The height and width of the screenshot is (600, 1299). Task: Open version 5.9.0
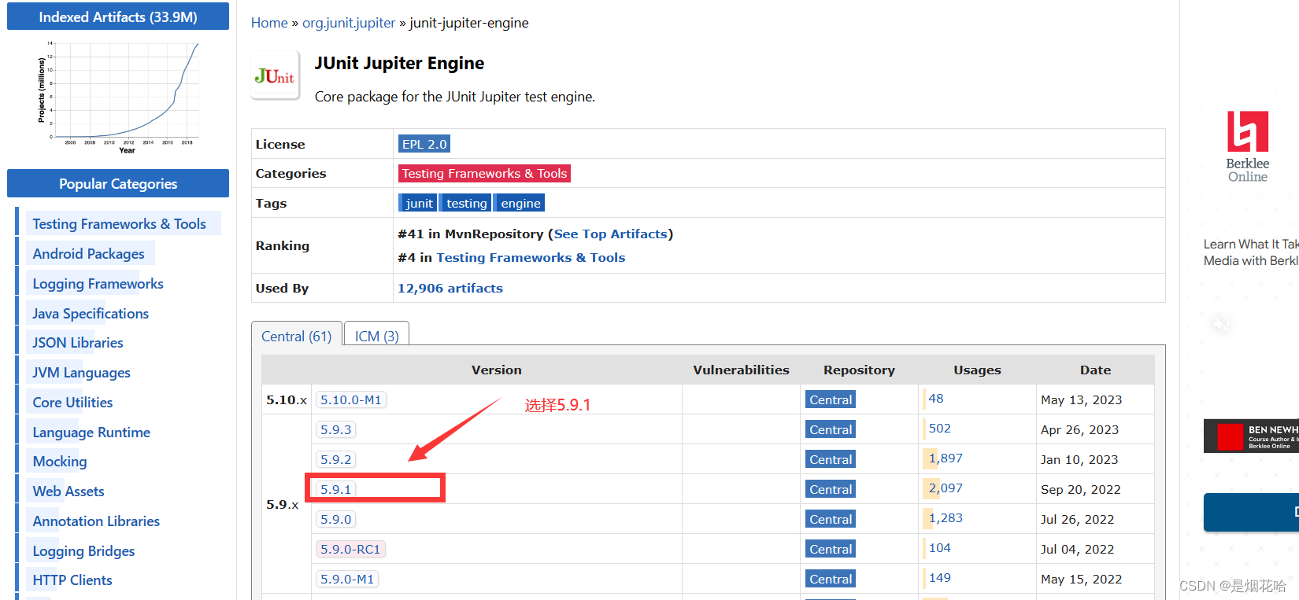(x=336, y=519)
